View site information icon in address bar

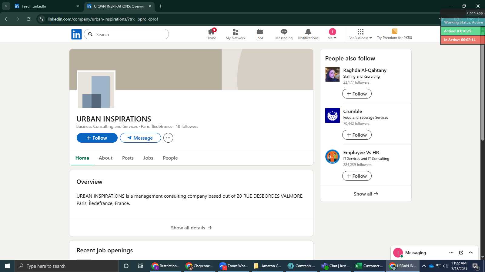[x=42, y=19]
